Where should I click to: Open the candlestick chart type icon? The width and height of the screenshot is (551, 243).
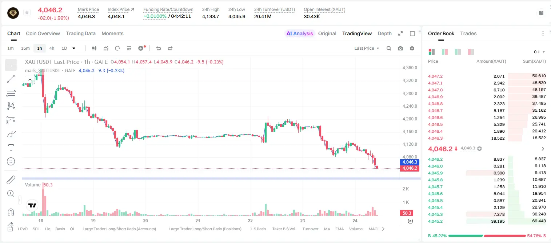pyautogui.click(x=95, y=48)
